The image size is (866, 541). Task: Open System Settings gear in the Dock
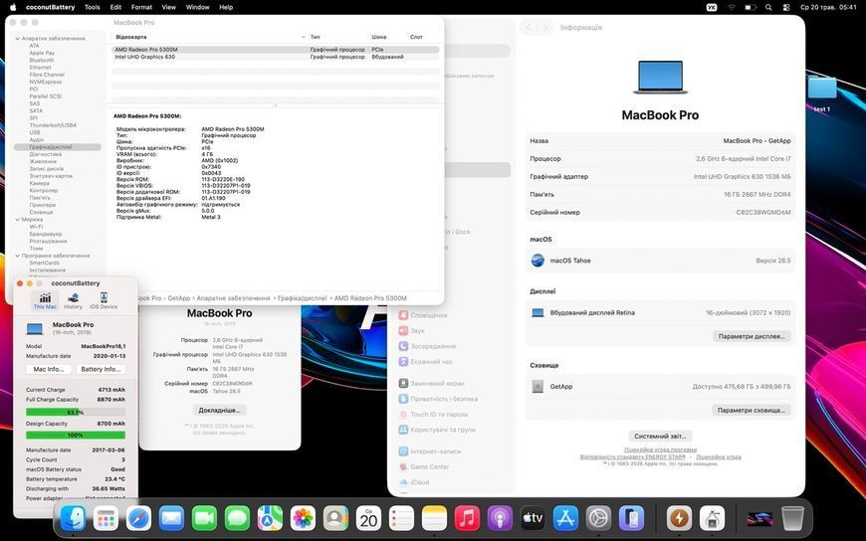(598, 518)
